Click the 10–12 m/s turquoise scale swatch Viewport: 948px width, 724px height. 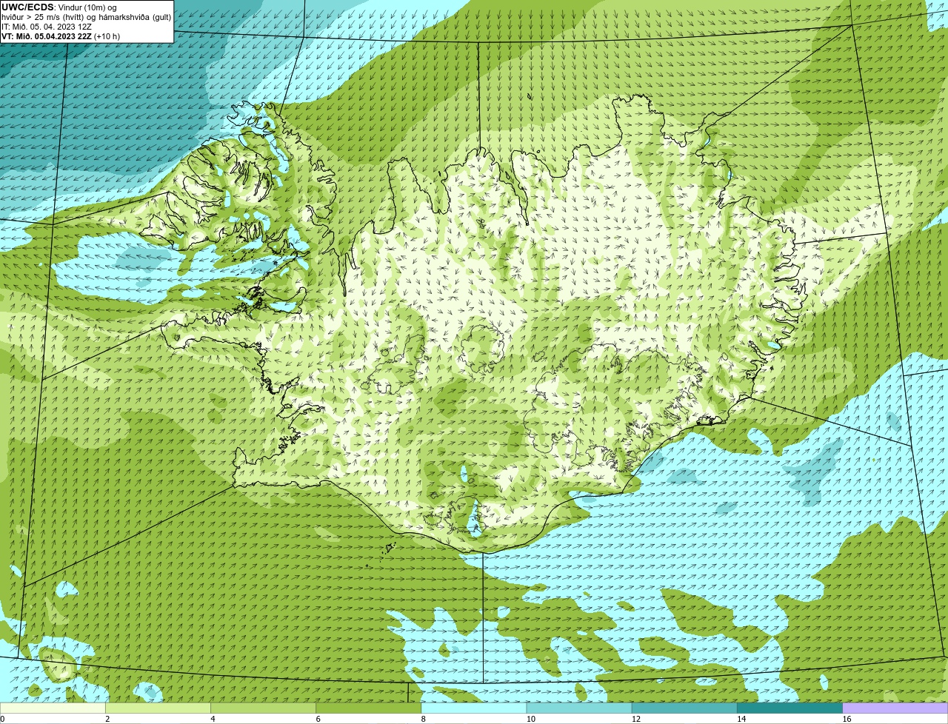click(x=579, y=708)
